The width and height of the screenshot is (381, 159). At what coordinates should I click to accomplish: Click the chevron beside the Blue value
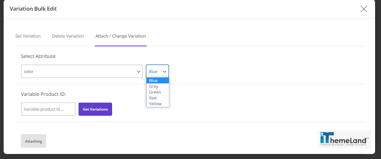pos(165,72)
